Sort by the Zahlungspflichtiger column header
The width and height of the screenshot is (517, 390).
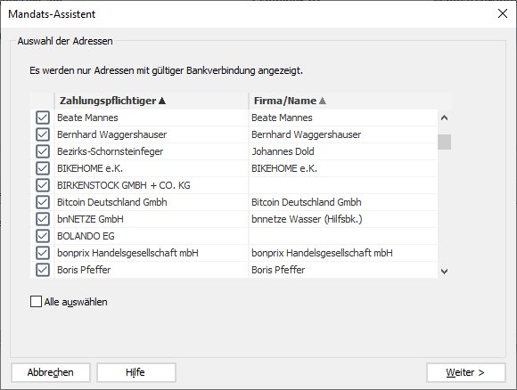click(152, 101)
